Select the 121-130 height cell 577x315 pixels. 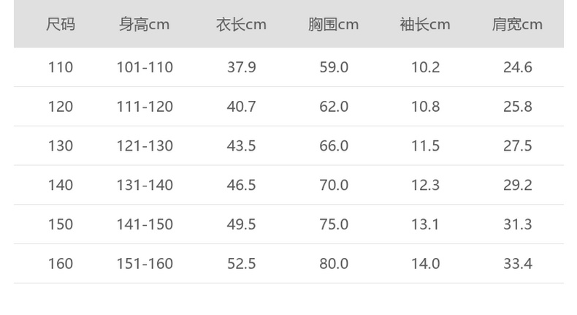(x=145, y=145)
